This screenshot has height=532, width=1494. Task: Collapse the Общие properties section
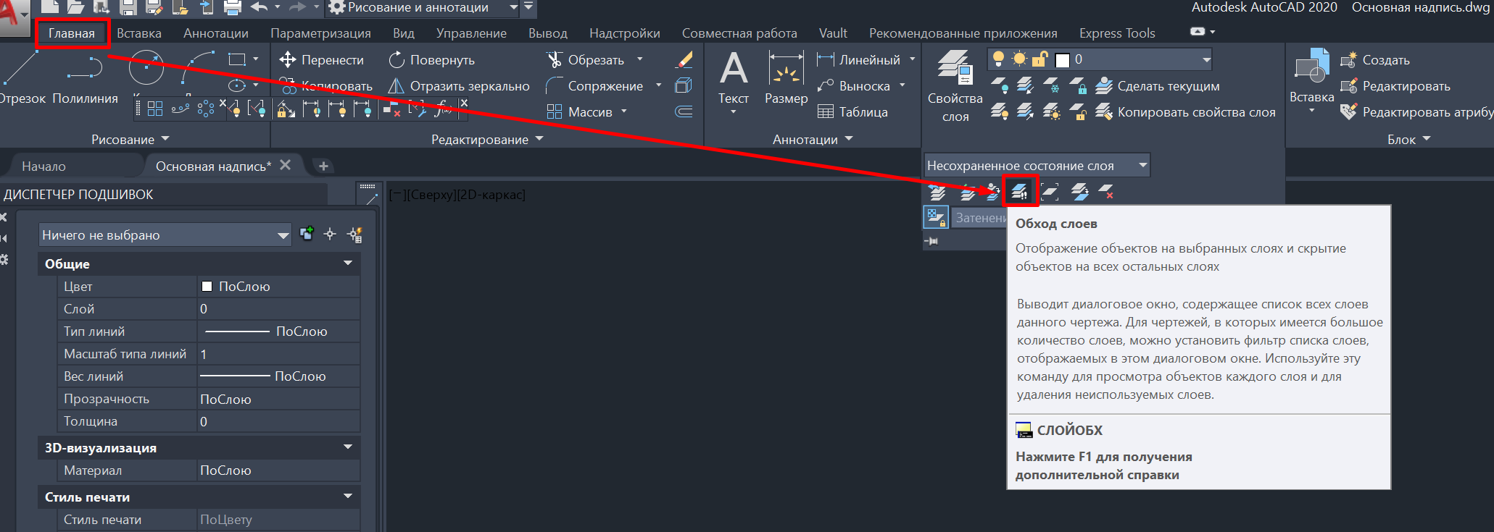point(348,263)
